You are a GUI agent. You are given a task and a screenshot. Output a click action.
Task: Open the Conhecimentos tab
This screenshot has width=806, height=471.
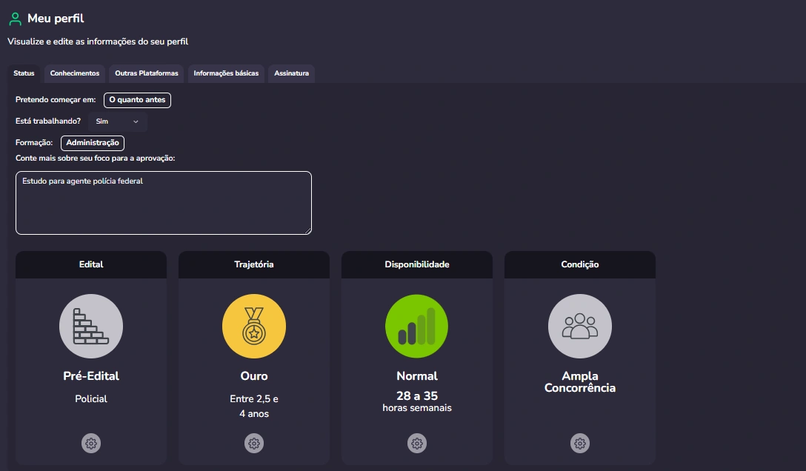point(75,73)
